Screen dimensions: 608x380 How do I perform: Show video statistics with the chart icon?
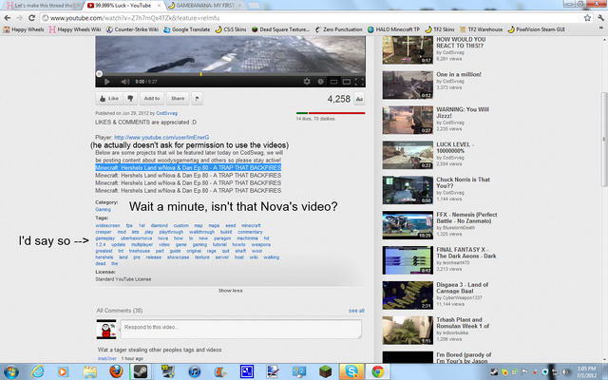(x=359, y=99)
